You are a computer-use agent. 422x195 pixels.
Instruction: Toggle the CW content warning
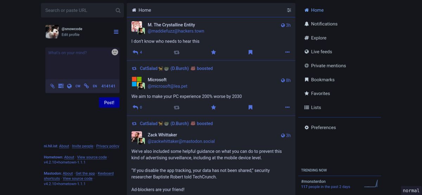[78, 86]
